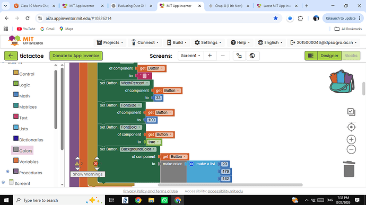
Task: Open the true boolean value dropdown
Action: (154, 142)
